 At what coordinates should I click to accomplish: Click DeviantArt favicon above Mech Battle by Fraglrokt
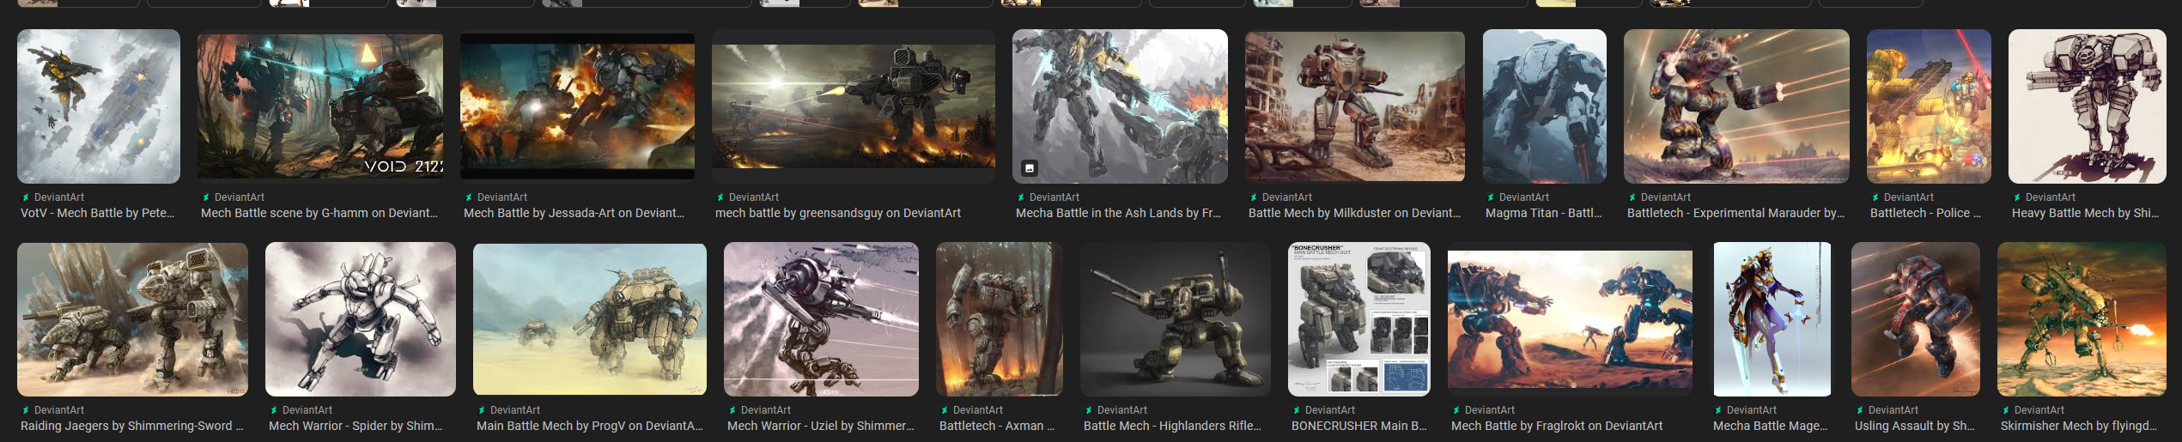point(1456,410)
